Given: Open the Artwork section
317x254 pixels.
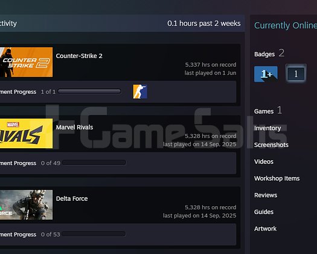Looking at the screenshot, I should coord(265,229).
